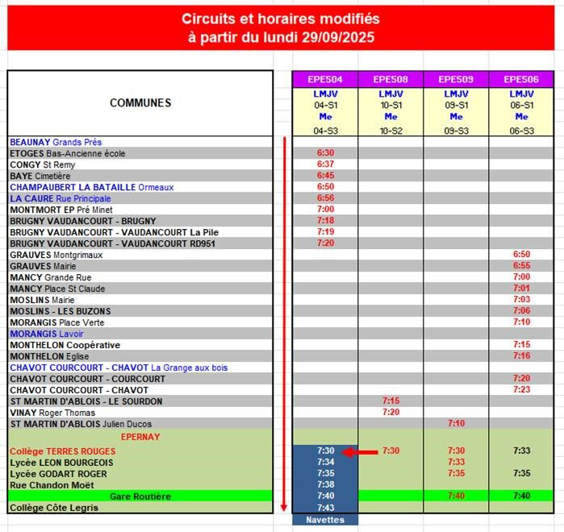Image resolution: width=564 pixels, height=532 pixels.
Task: Click the EPERNAY section heading
Action: click(140, 436)
